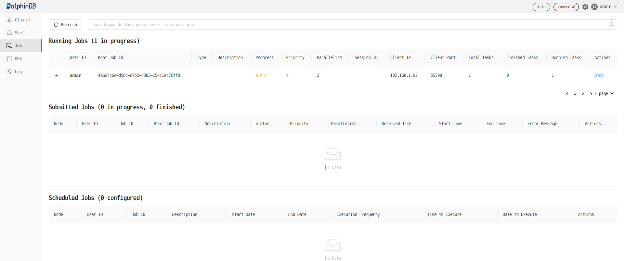Click the commercial license badge

pyautogui.click(x=566, y=7)
